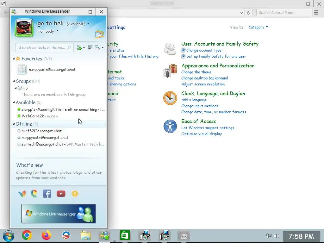Click Change input methods link
Screen dimensions: 324x243
pos(200,106)
